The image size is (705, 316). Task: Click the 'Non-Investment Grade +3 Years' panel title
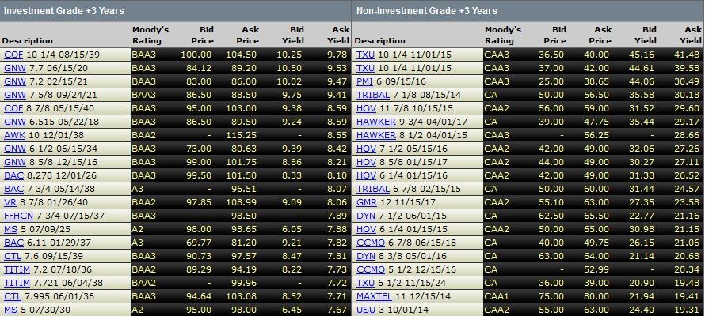(427, 11)
